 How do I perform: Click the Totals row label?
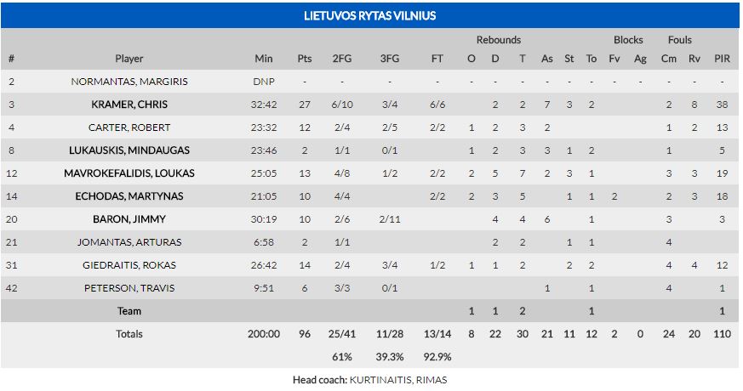(x=129, y=334)
